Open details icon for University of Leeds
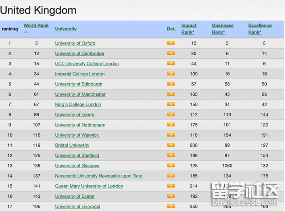285x212 pixels. tap(171, 114)
